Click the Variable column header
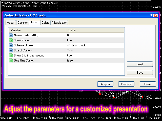Image resolution: width=162 pixels, height=121 pixels. [x=37, y=30]
